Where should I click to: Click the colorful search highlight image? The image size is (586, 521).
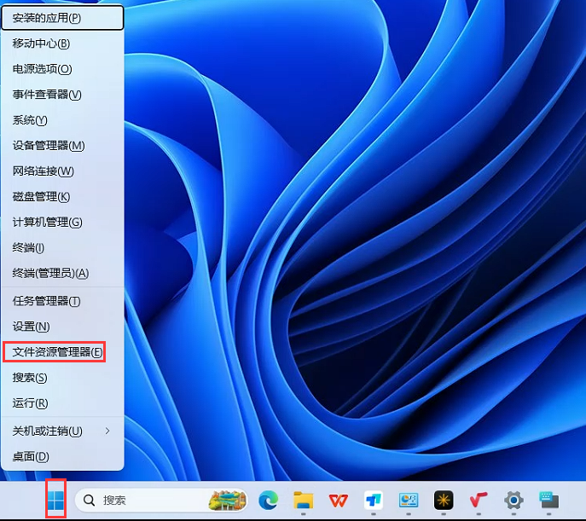tap(227, 500)
